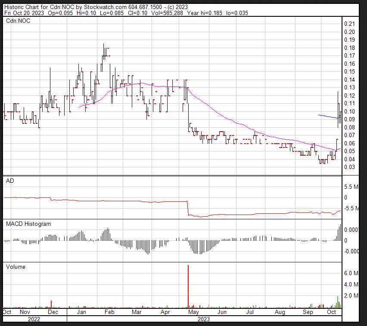Click the Feb month marker on time axis
This screenshot has height=326, width=367.
click(109, 312)
